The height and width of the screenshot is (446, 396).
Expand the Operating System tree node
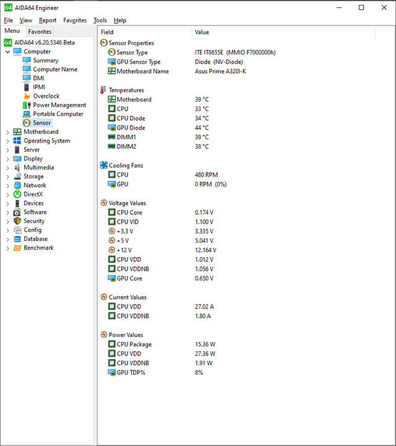pos(7,141)
